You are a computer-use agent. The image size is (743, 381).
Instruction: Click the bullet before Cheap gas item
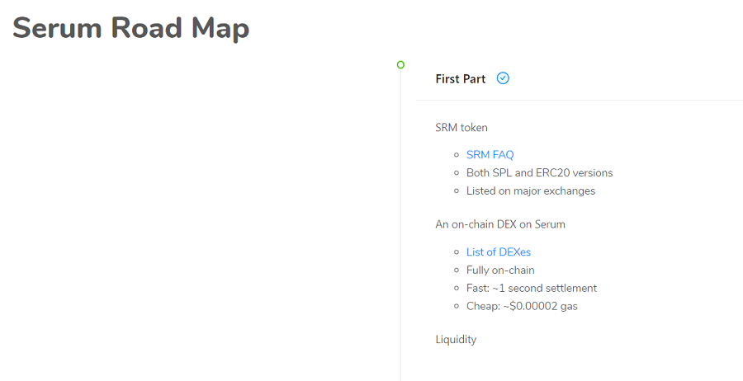click(457, 307)
